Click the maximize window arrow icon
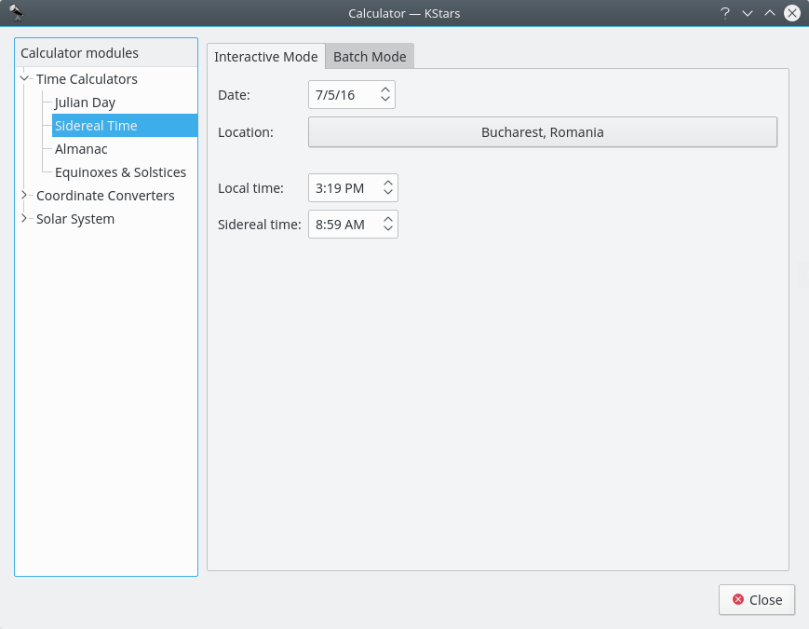 click(769, 13)
